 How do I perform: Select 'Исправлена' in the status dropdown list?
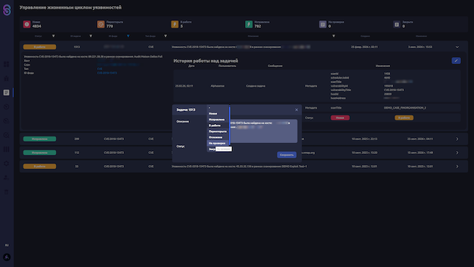coord(217,120)
